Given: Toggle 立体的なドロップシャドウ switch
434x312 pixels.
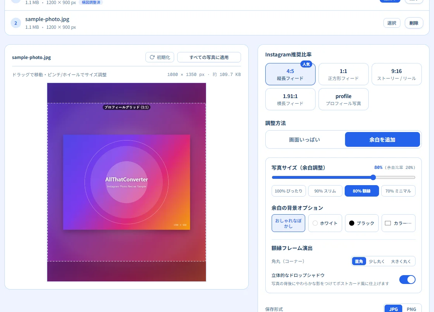Looking at the screenshot, I should (x=407, y=280).
